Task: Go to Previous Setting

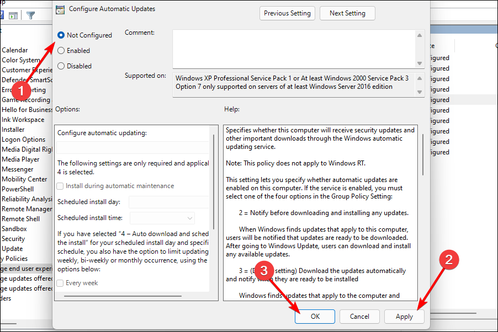Action: point(287,13)
